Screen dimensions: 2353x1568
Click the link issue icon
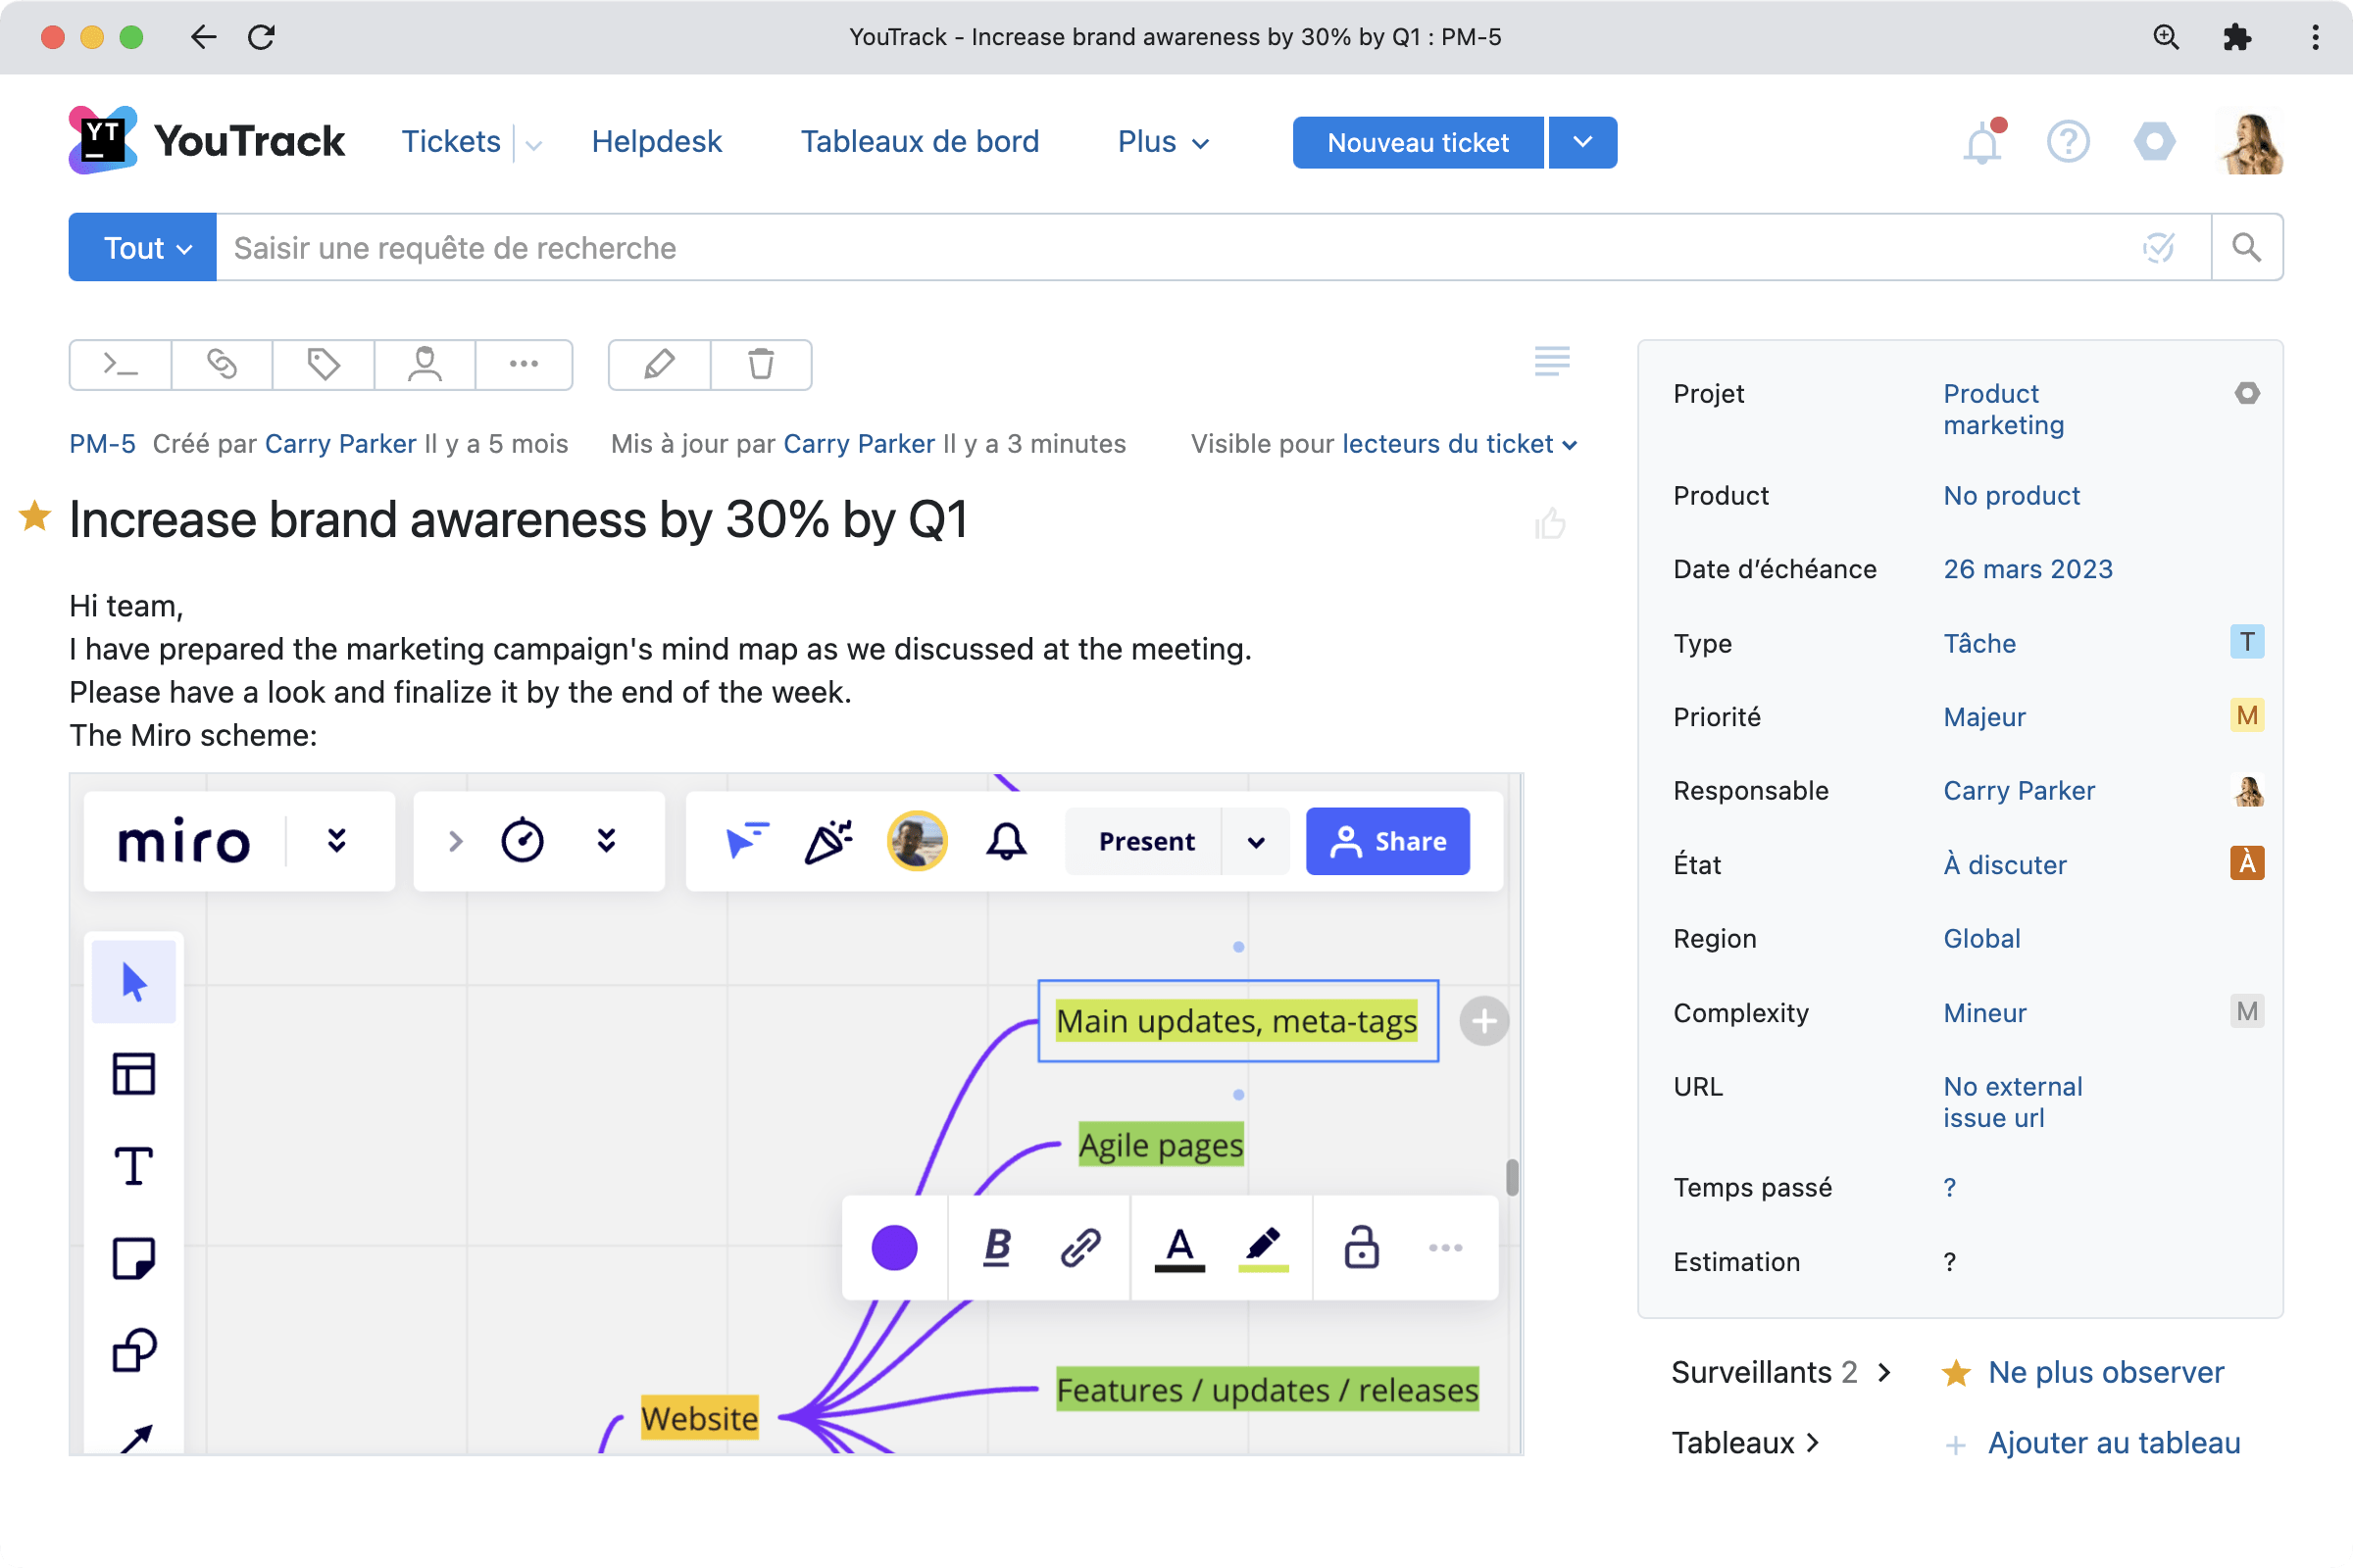pyautogui.click(x=223, y=364)
